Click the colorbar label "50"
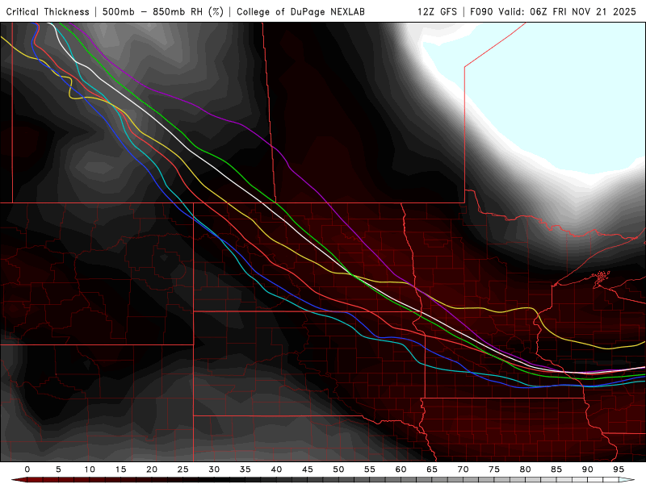 pyautogui.click(x=338, y=469)
